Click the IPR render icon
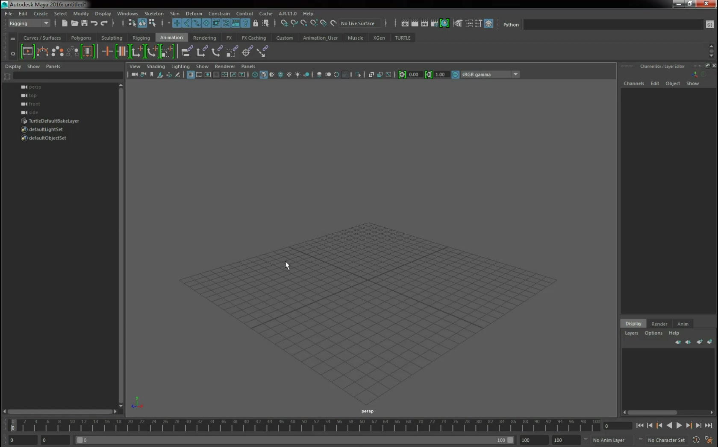The image size is (718, 447). pyautogui.click(x=424, y=23)
